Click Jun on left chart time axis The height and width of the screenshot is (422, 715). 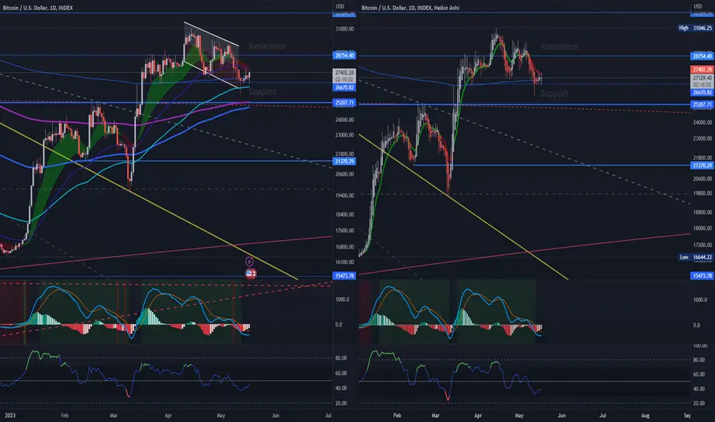[x=275, y=415]
